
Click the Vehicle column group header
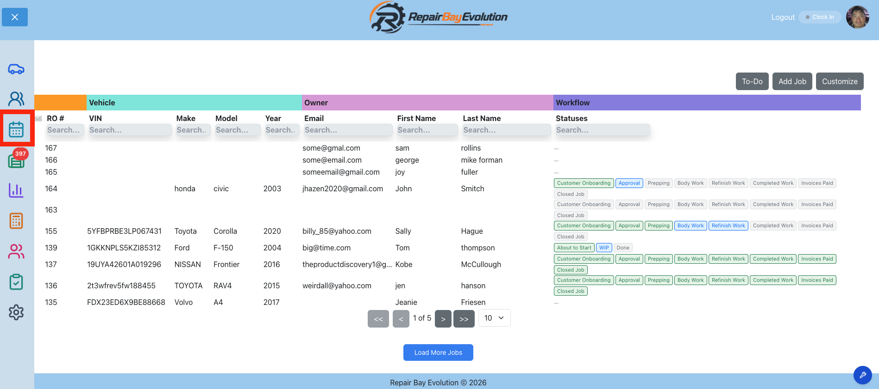(194, 103)
